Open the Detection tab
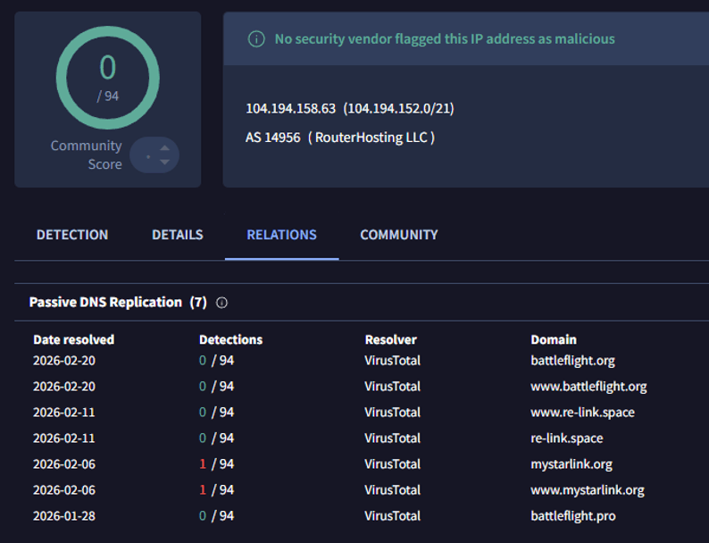Image resolution: width=709 pixels, height=543 pixels. point(72,235)
